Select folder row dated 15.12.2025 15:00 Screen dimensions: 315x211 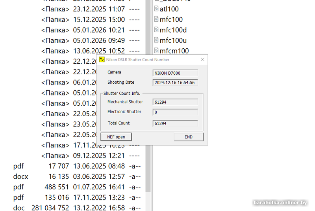pos(91,20)
